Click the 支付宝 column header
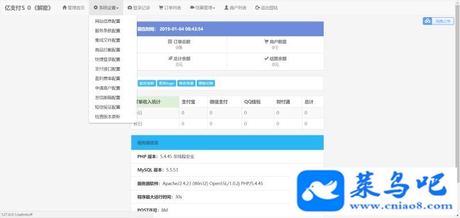 pos(189,102)
